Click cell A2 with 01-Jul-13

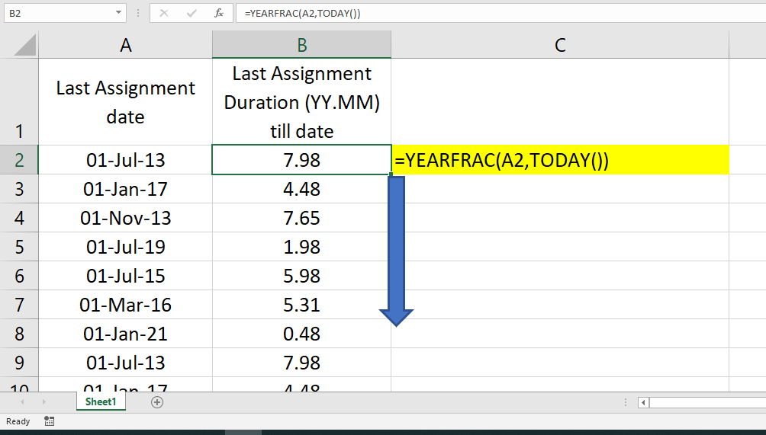point(126,159)
